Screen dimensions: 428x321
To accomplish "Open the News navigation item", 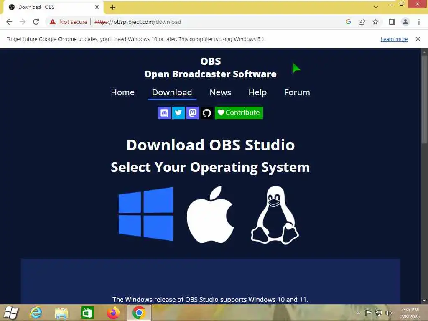I will (x=220, y=92).
